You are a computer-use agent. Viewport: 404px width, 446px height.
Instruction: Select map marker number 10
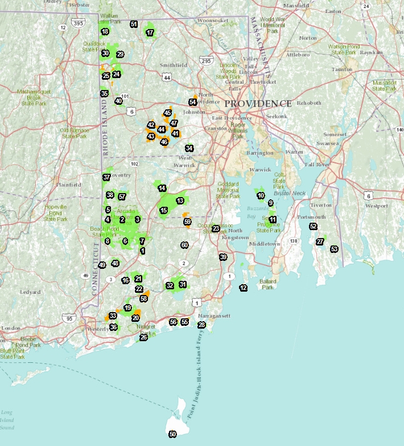click(x=261, y=195)
